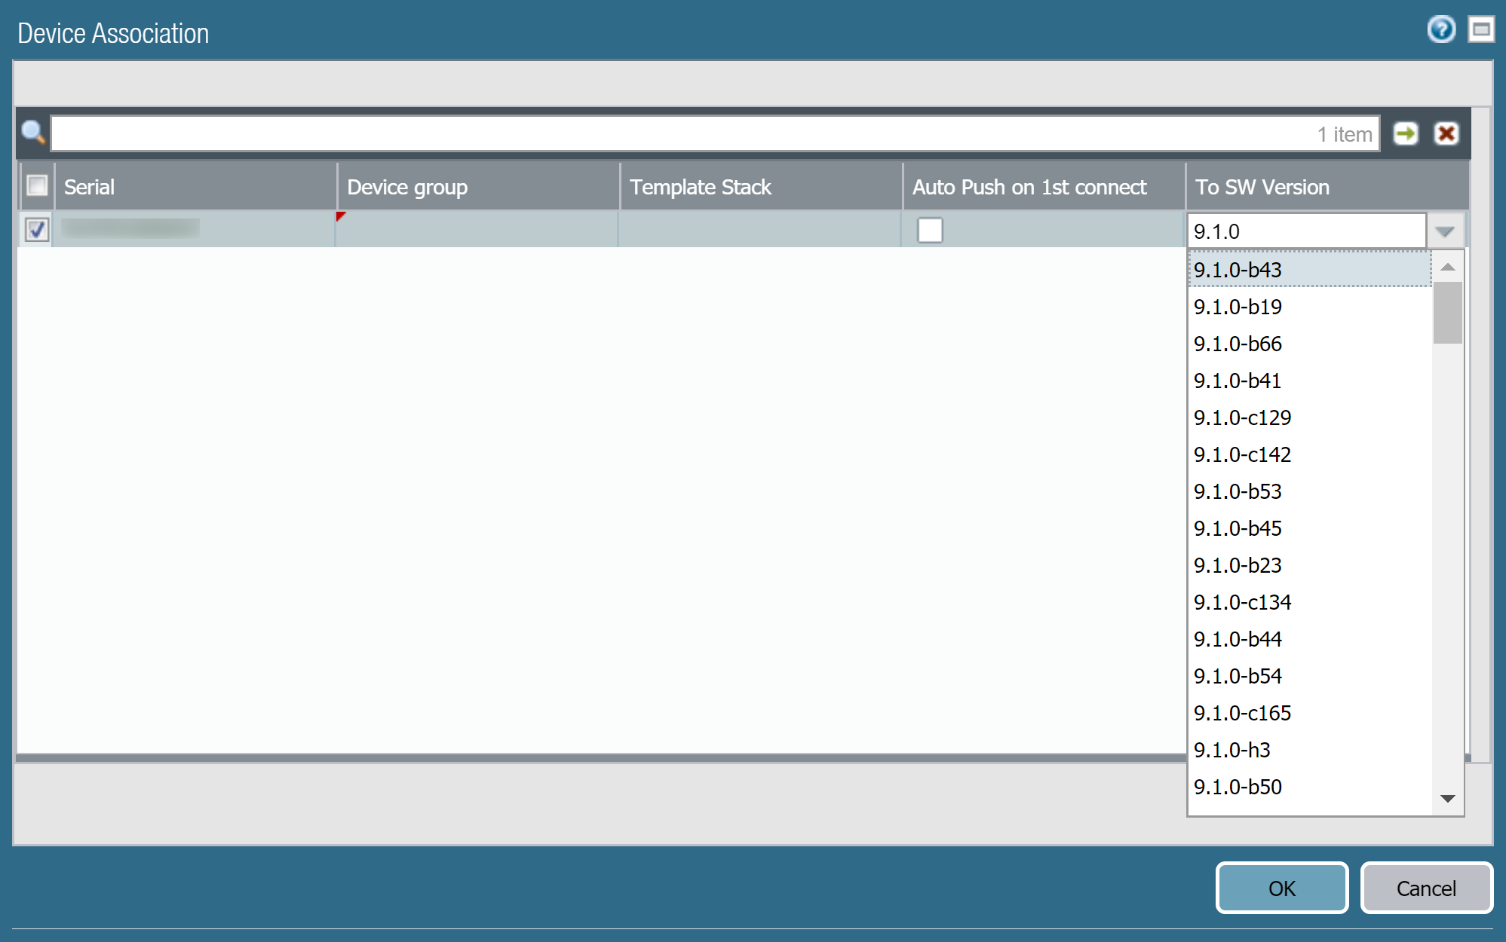Click the Cancel button

point(1425,888)
